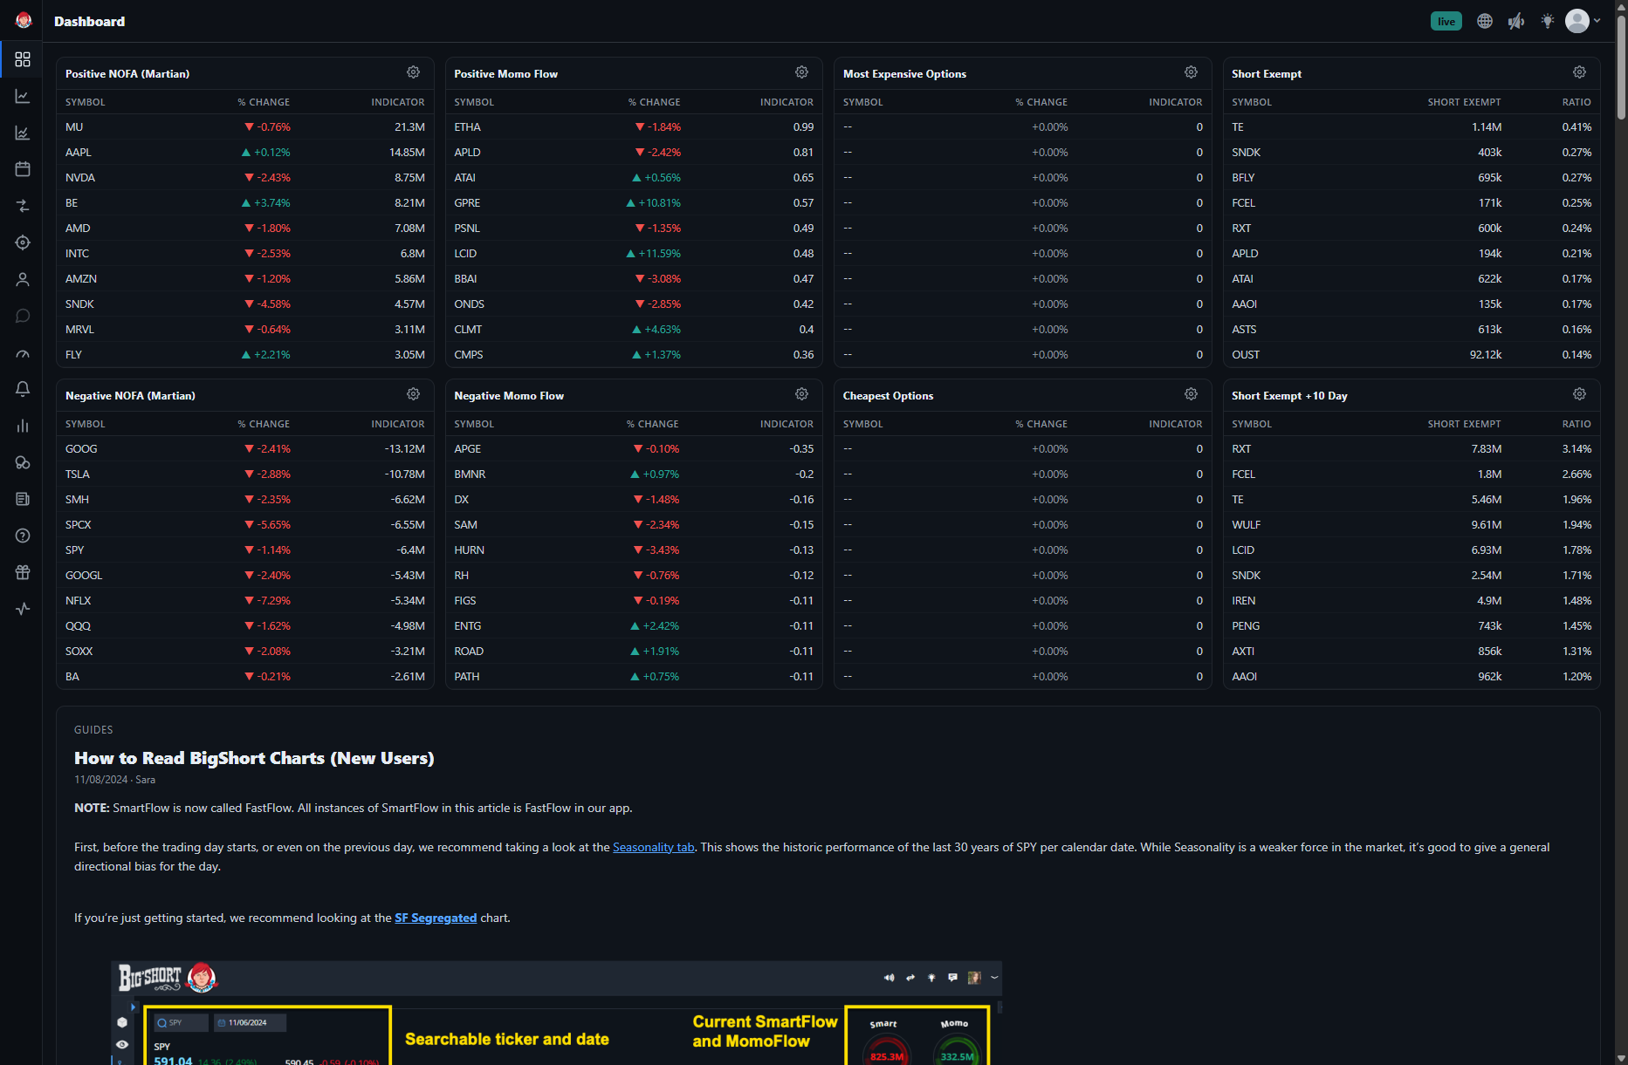Toggle the muted speaker sound icon

click(x=1516, y=21)
